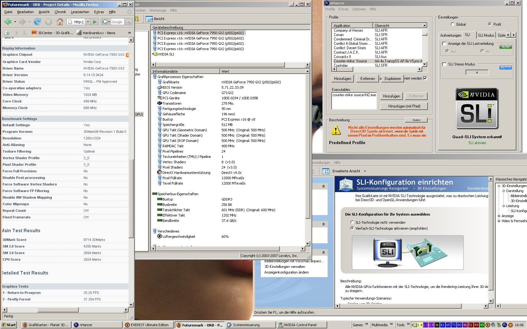Collapse the Darstellung tree node
Screen dimensions: 527x329
(503, 191)
